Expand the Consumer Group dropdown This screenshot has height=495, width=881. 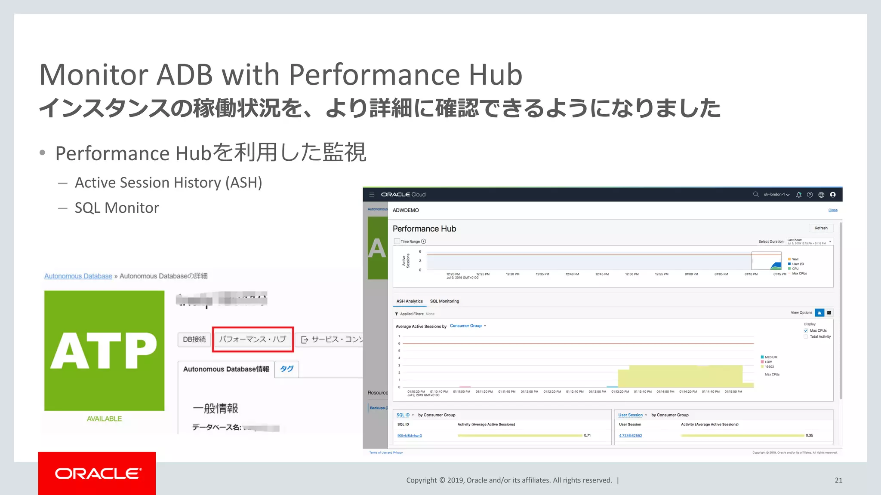(x=468, y=326)
